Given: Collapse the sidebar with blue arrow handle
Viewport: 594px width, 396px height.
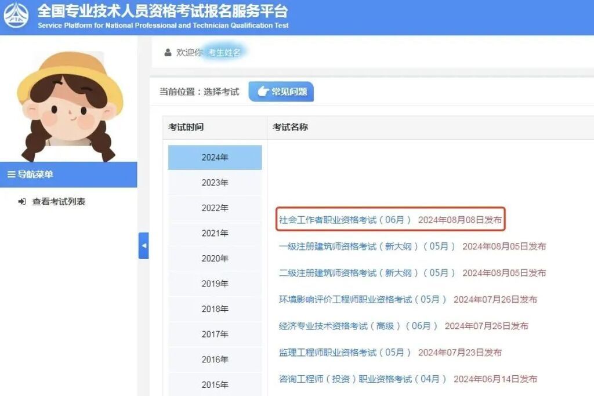Looking at the screenshot, I should tap(143, 245).
